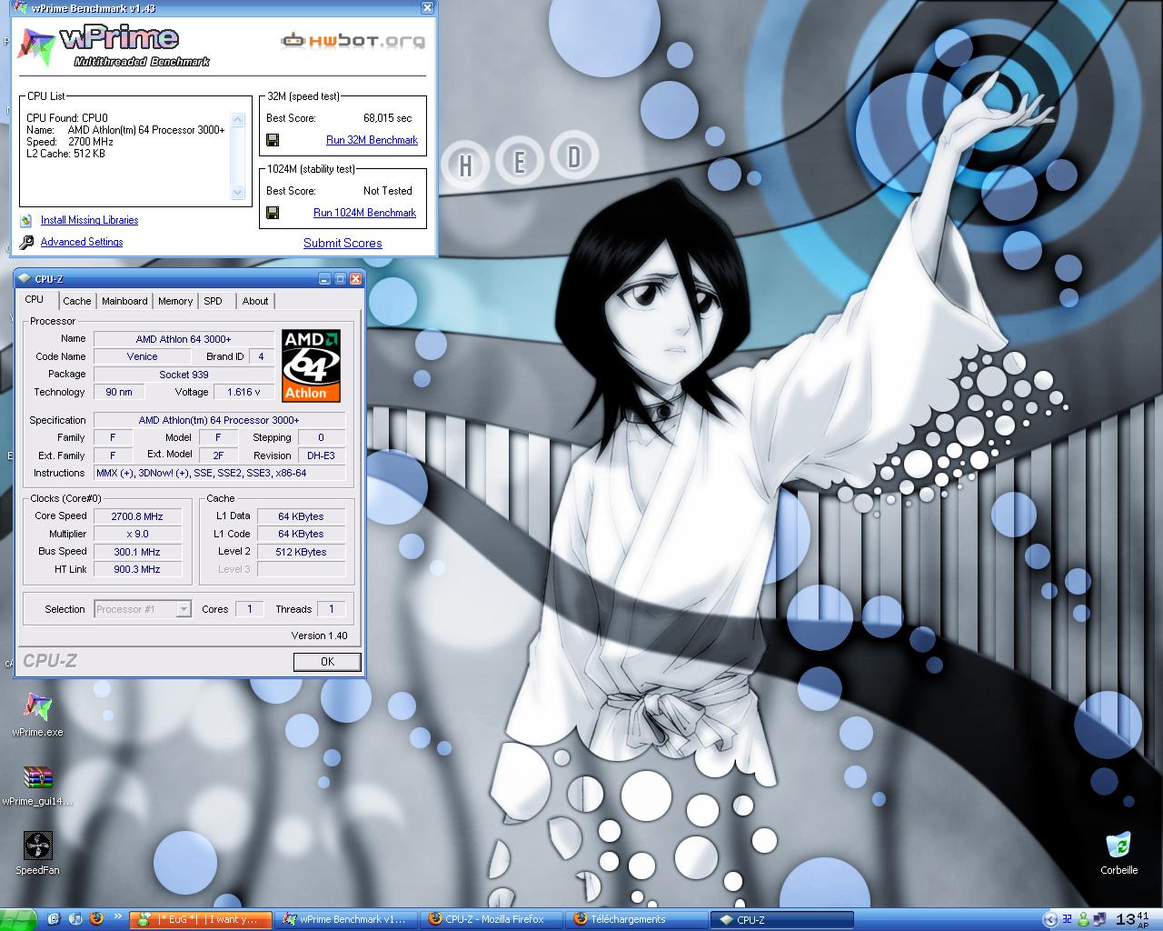
Task: Click OK button in CPU-Z
Action: (x=327, y=662)
